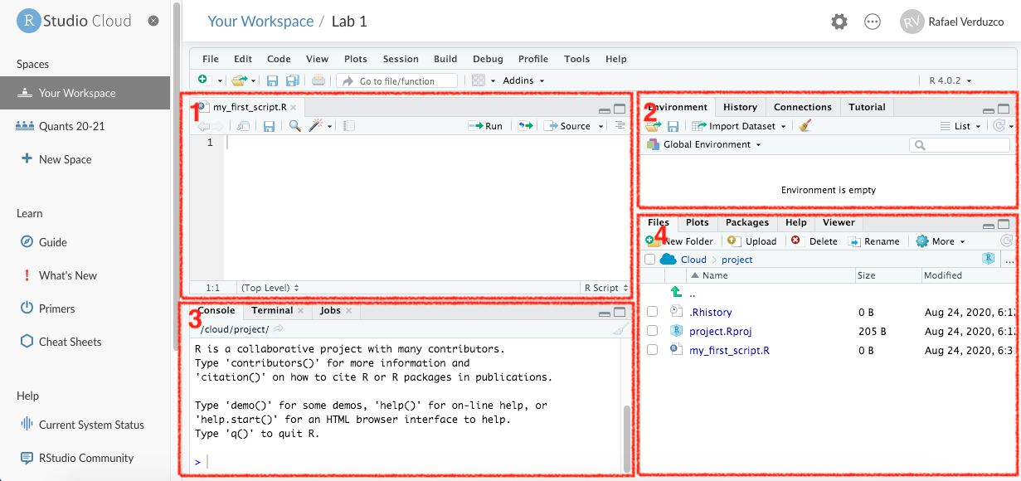Check the box next to .Rhistory
1021x481 pixels.
coord(653,311)
